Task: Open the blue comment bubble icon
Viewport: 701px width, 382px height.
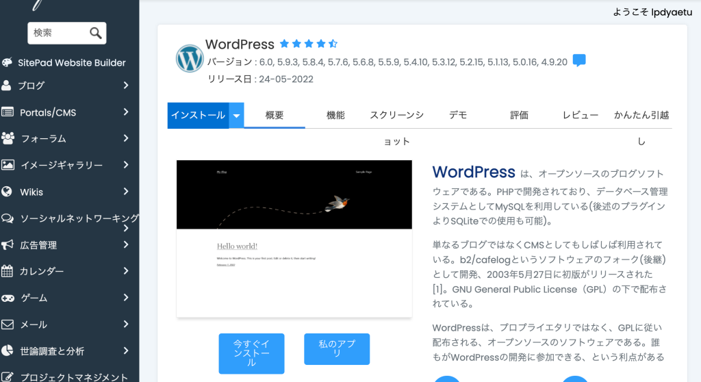Action: point(579,60)
